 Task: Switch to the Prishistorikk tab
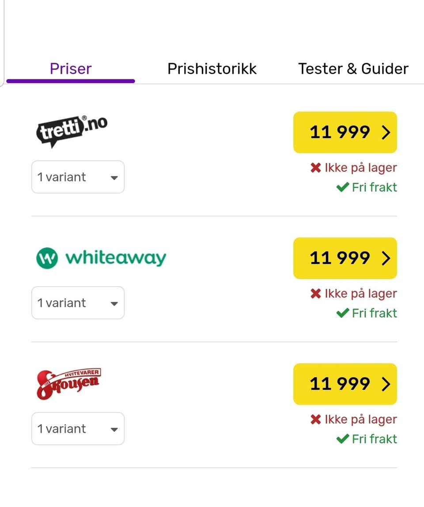[x=212, y=69]
